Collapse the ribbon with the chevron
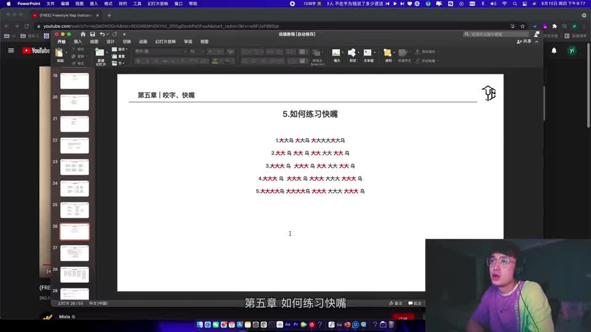 [x=537, y=41]
